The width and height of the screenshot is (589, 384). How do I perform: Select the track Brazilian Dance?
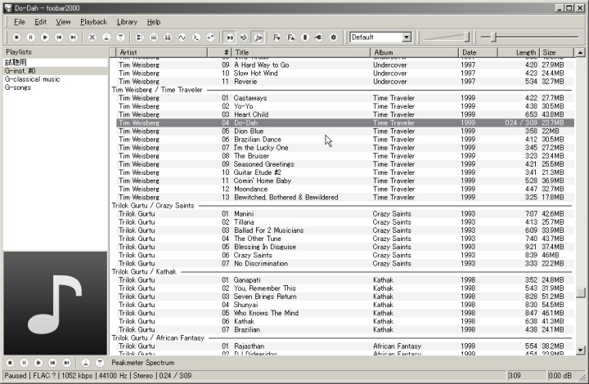click(345, 140)
